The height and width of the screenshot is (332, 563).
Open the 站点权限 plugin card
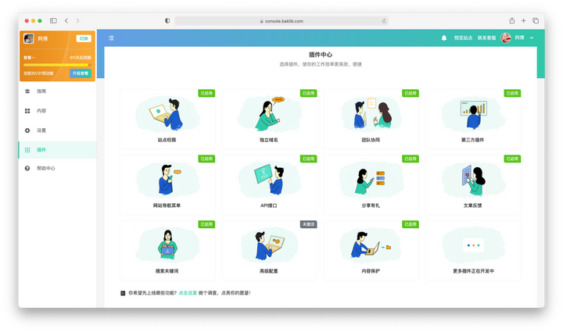click(167, 119)
